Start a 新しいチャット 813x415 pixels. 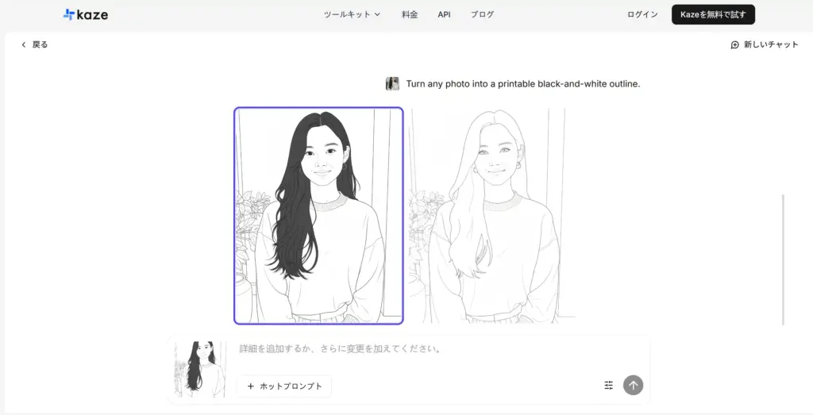765,44
